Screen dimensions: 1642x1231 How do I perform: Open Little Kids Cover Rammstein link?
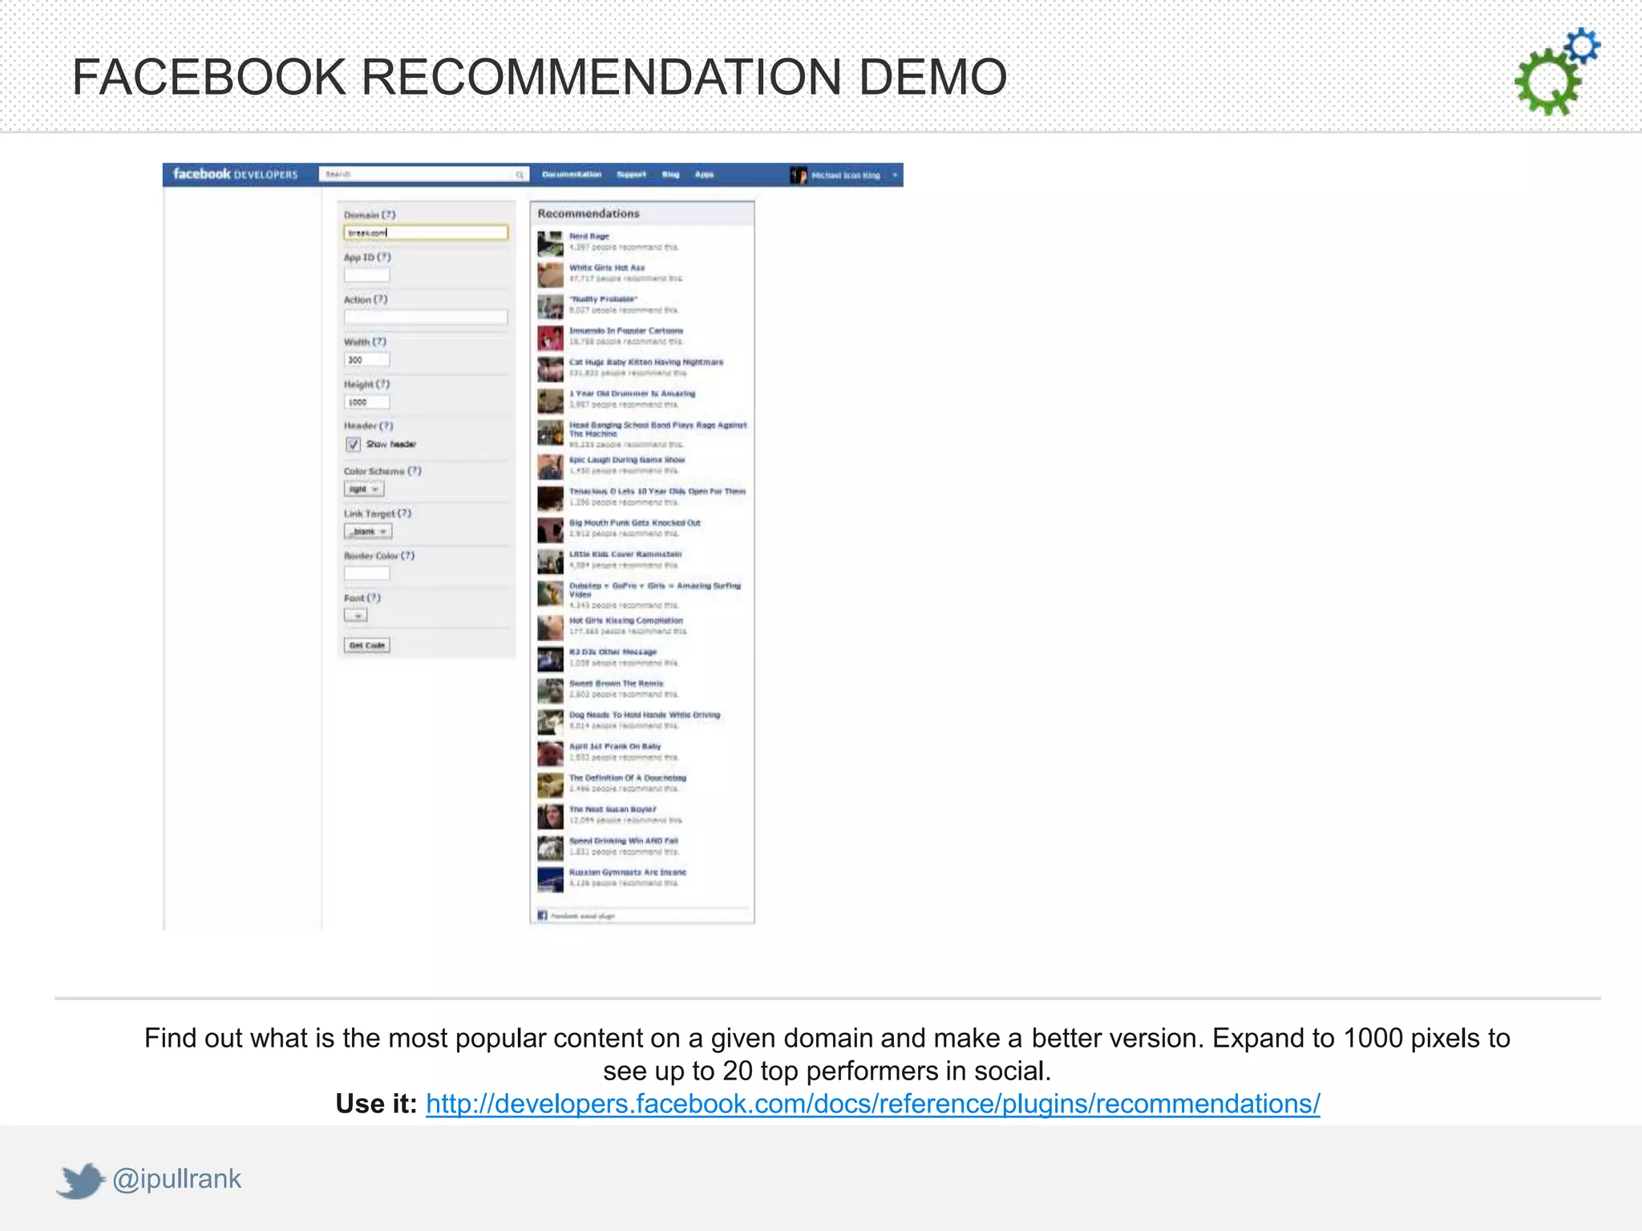625,554
